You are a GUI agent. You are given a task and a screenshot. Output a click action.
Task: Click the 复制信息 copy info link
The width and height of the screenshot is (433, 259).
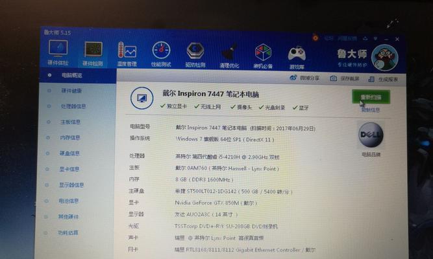(371, 110)
